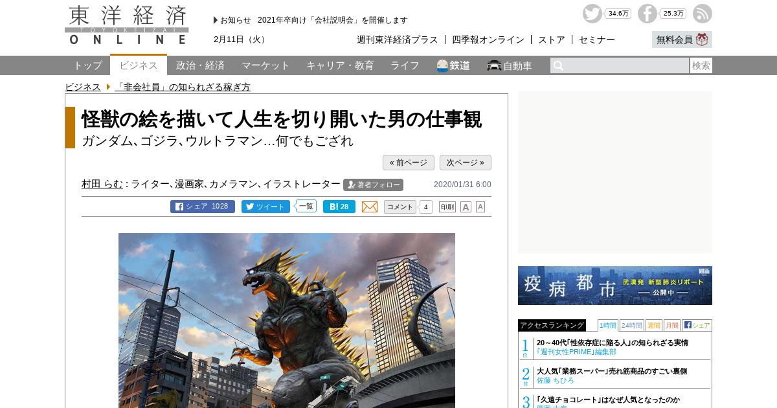The width and height of the screenshot is (777, 408).
Task: Open ranking article 大人気「業務スーパー」売れ筋商品
Action: click(x=612, y=371)
